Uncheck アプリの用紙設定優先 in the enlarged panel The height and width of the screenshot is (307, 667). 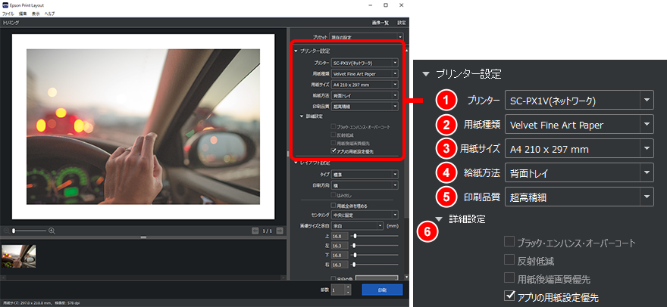pyautogui.click(x=509, y=296)
